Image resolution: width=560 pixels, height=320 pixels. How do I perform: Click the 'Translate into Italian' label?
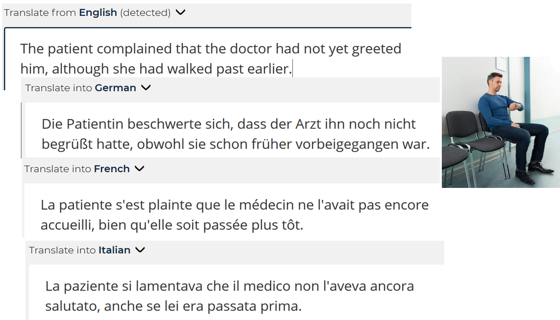coord(80,250)
